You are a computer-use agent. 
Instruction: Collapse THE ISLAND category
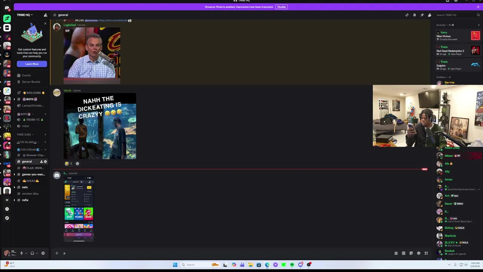pos(27,142)
